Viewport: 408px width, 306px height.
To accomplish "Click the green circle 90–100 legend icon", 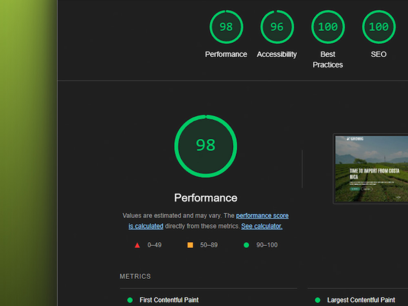I will (x=246, y=245).
